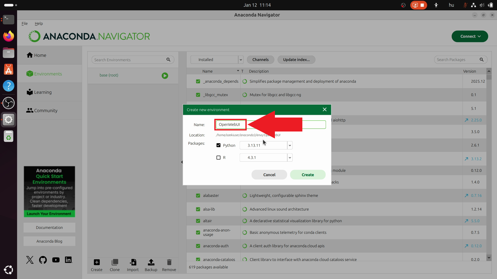
Task: Enable the R package checkbox
Action: point(218,158)
